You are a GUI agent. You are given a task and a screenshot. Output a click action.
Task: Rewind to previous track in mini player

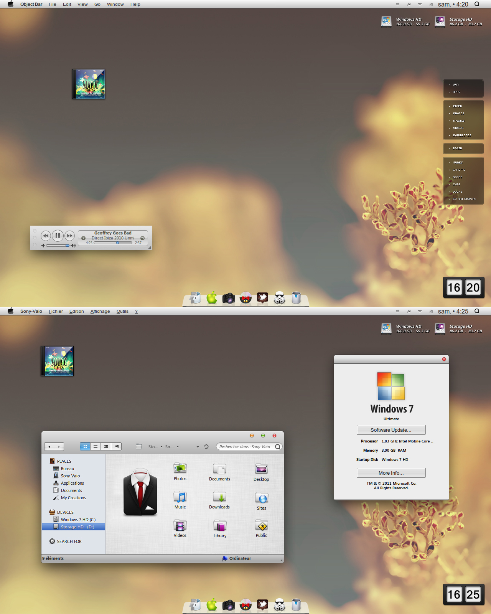46,236
